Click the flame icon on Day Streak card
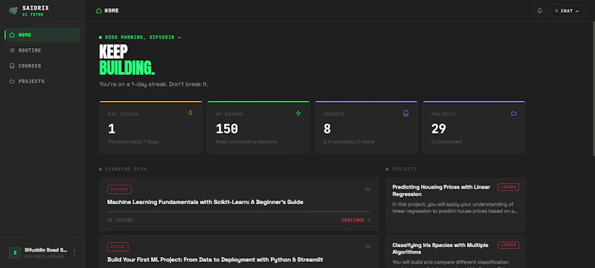Viewport: 595px width, 268px height. [x=190, y=113]
